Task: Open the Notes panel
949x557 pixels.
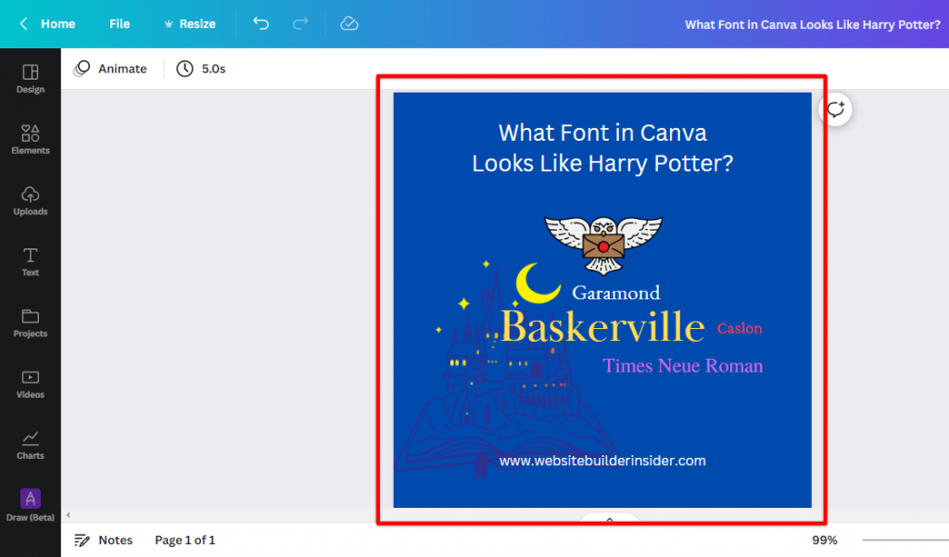Action: 104,540
